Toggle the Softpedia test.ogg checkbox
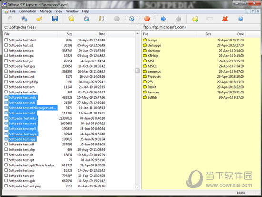This screenshot has width=262, height=197. [x=6, y=139]
